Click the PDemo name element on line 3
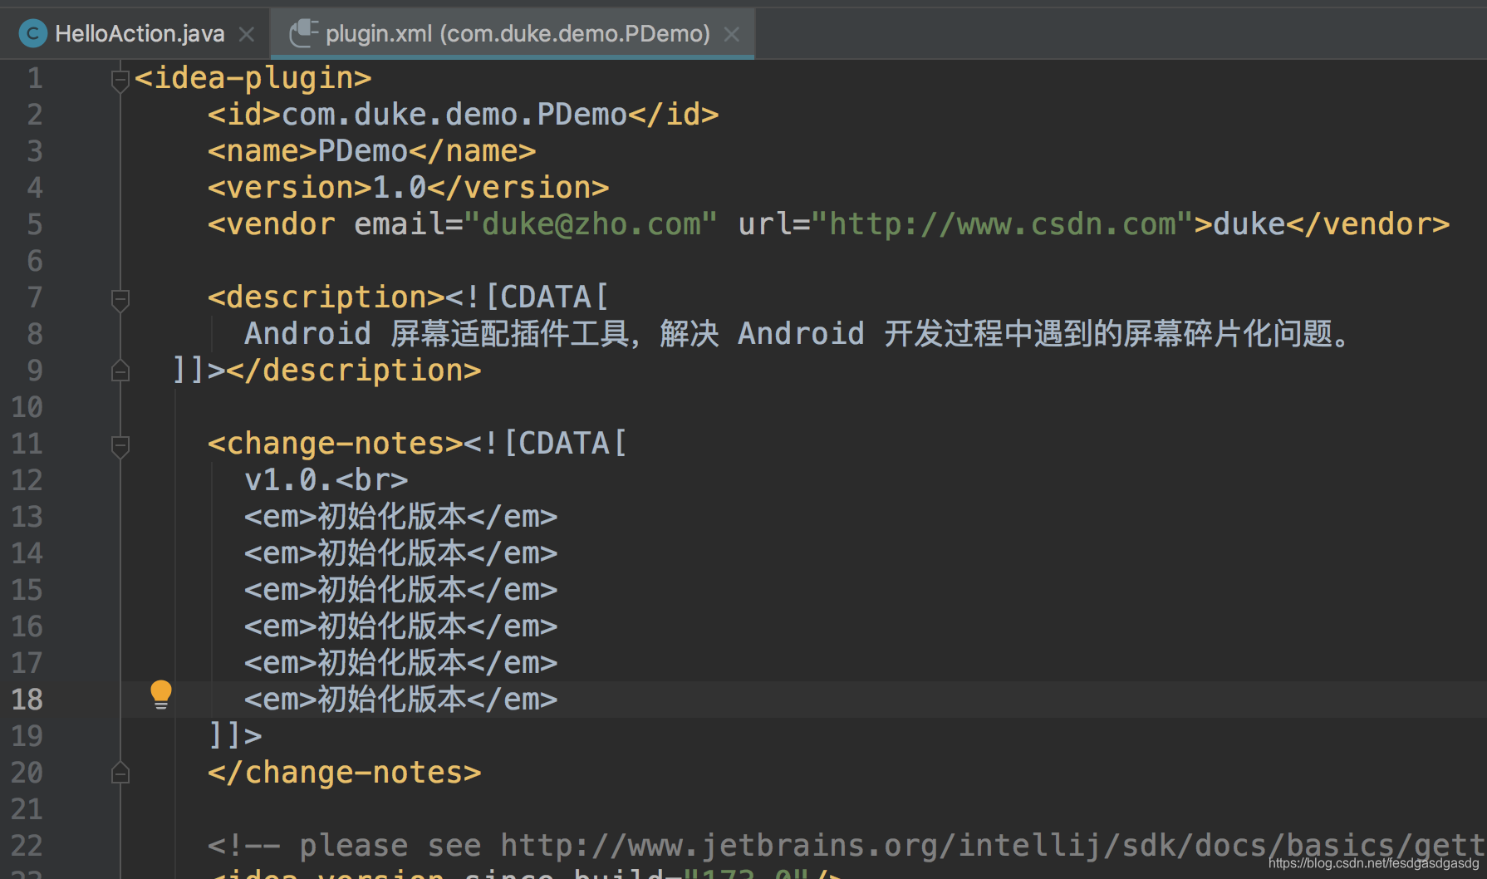 point(362,150)
